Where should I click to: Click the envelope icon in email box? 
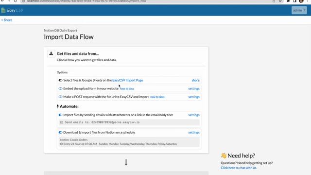(62, 122)
